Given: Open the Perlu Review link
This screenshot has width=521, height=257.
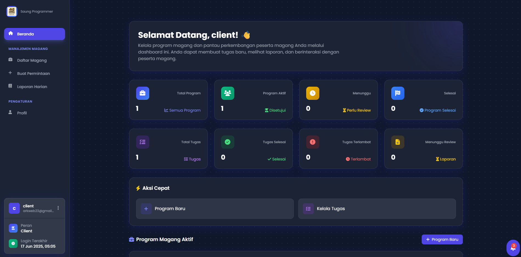Looking at the screenshot, I should click(357, 110).
